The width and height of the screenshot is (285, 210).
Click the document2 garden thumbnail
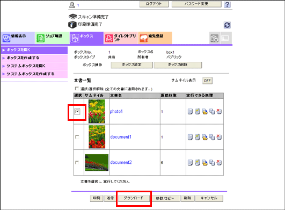(x=97, y=162)
